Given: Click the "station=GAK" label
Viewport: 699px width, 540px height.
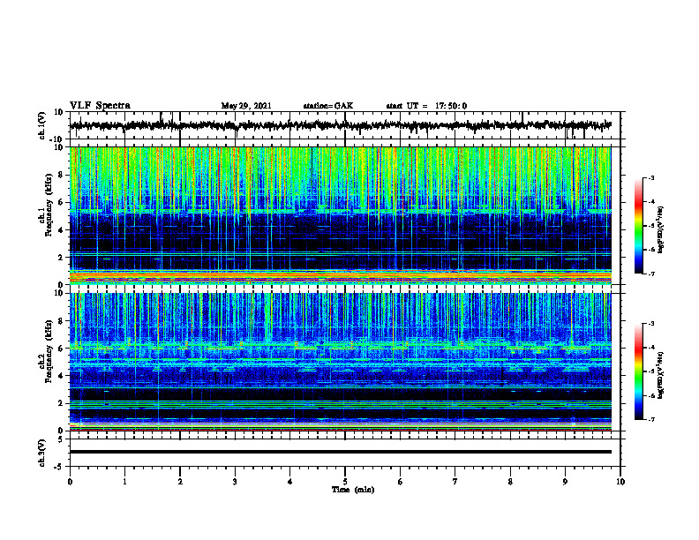Looking at the screenshot, I should click(328, 106).
